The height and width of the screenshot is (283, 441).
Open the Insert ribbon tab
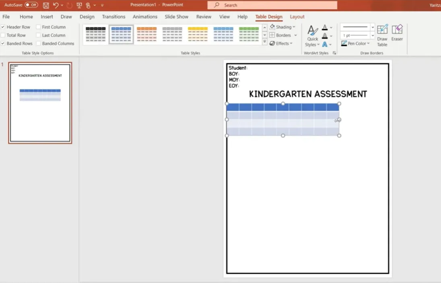[x=47, y=17]
